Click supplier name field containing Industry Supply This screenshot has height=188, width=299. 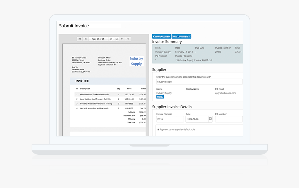pos(199,82)
